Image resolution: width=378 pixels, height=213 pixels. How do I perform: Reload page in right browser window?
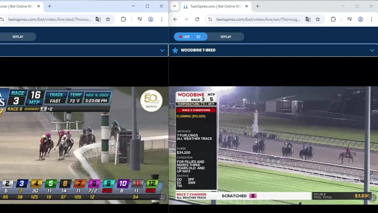coord(197,19)
